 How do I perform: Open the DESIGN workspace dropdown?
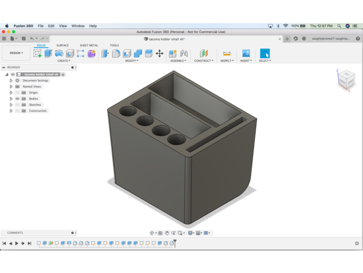point(16,53)
